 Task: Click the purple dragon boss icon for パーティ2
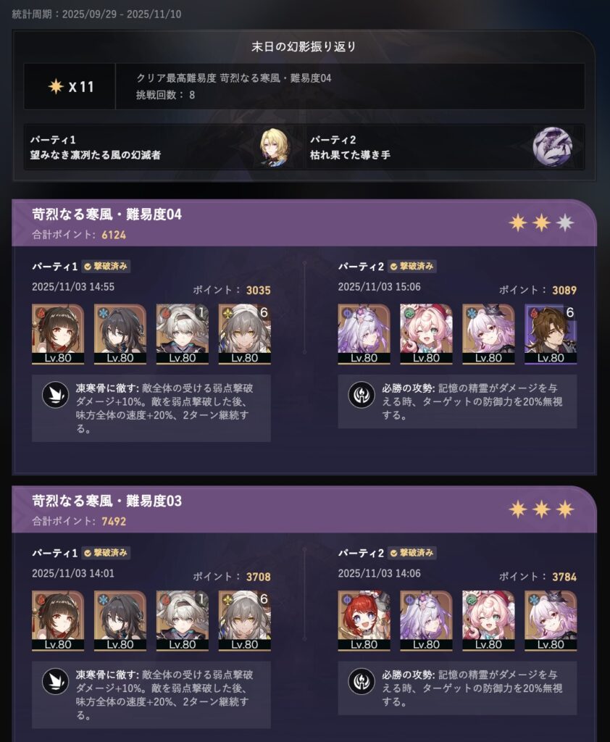pos(552,146)
